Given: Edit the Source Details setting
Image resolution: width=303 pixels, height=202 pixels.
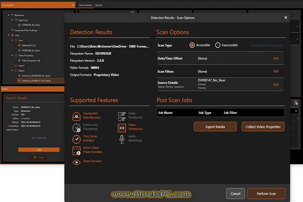Looking at the screenshot, I should pos(276,85).
